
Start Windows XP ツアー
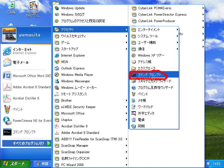pos(154,55)
